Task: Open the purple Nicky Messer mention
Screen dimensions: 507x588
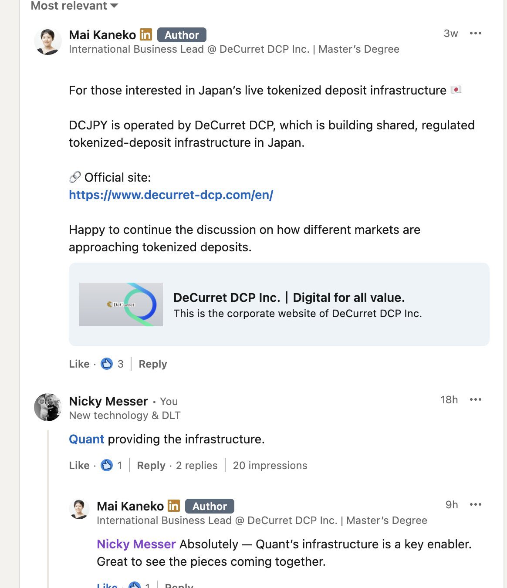Action: 136,544
